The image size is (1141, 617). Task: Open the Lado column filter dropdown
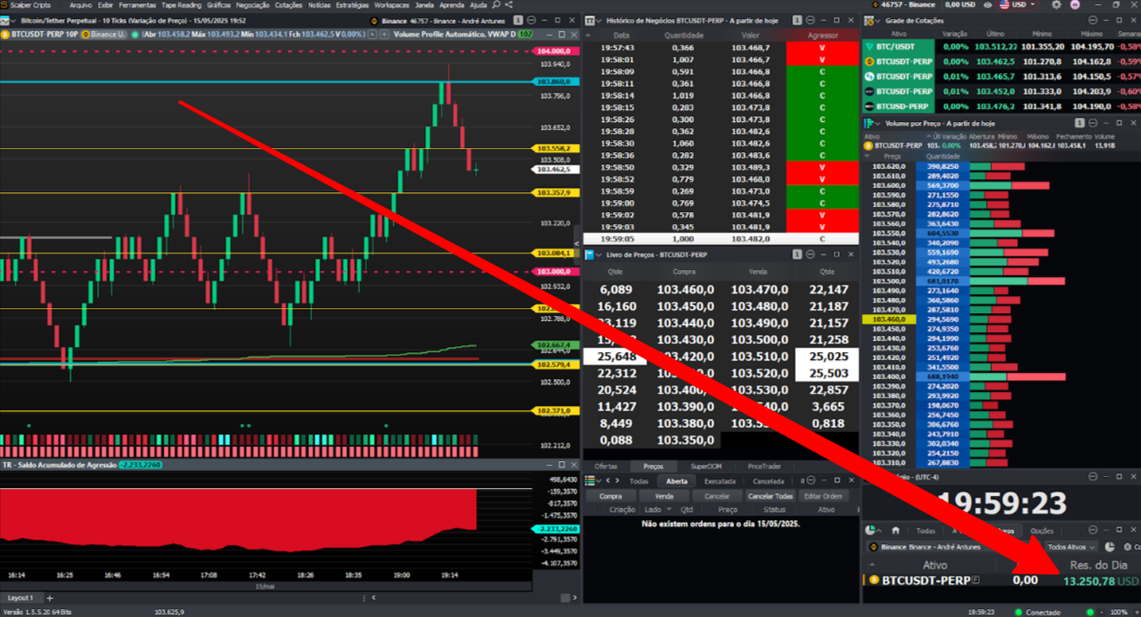(669, 509)
